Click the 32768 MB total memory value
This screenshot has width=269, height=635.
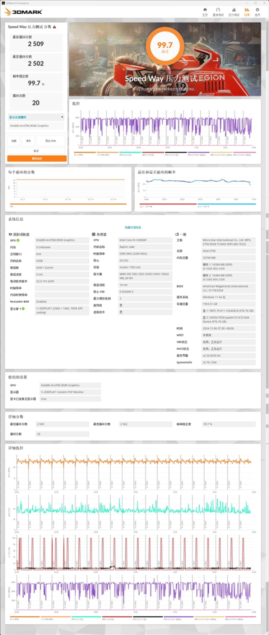pos(228,258)
